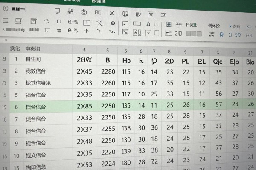Select the cell containing 2X37
This screenshot has width=256, height=170.
[84, 130]
